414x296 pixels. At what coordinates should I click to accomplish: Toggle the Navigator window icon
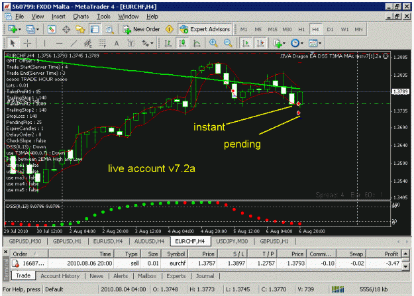point(80,29)
